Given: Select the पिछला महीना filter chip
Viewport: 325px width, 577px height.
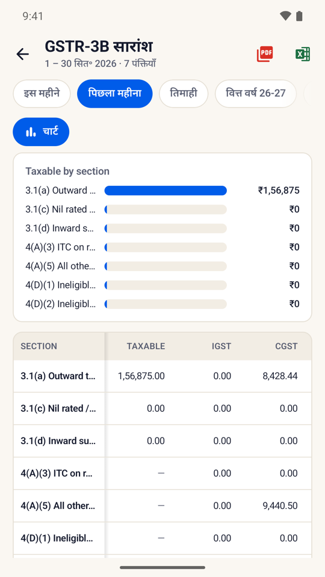Looking at the screenshot, I should point(114,94).
